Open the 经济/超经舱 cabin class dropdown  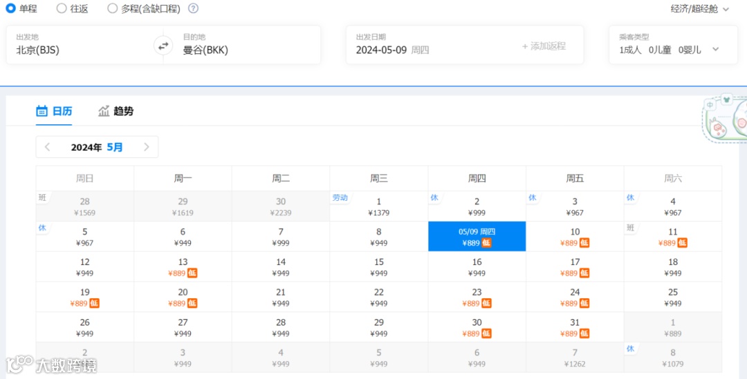click(x=700, y=9)
